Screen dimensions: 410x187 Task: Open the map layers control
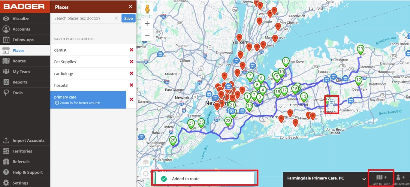146,162
